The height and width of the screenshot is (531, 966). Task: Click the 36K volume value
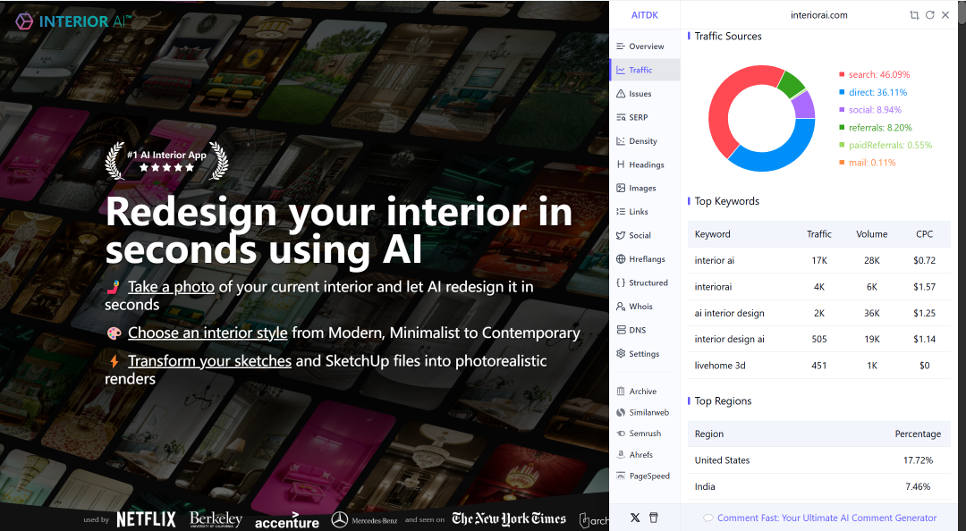click(x=872, y=313)
